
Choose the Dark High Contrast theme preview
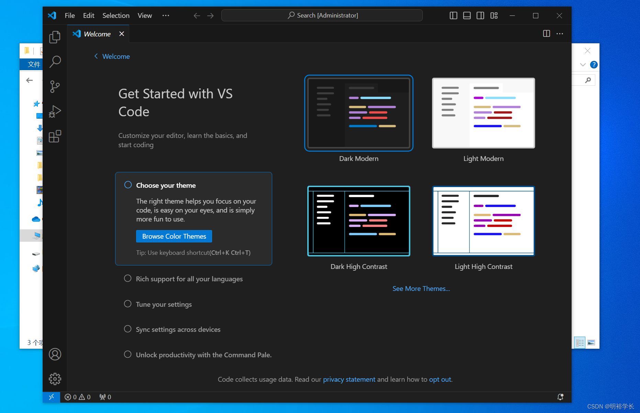359,221
